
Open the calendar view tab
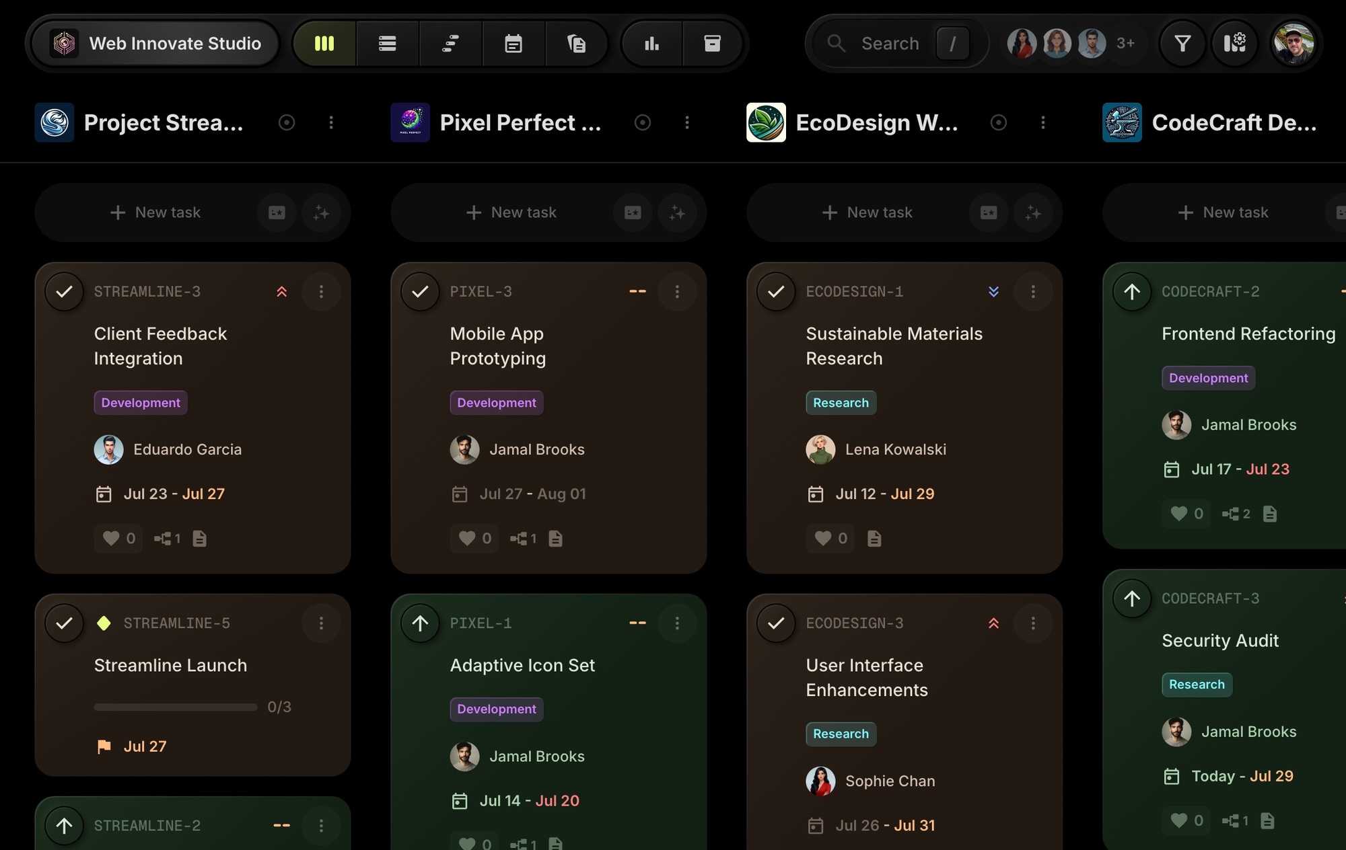tap(513, 44)
